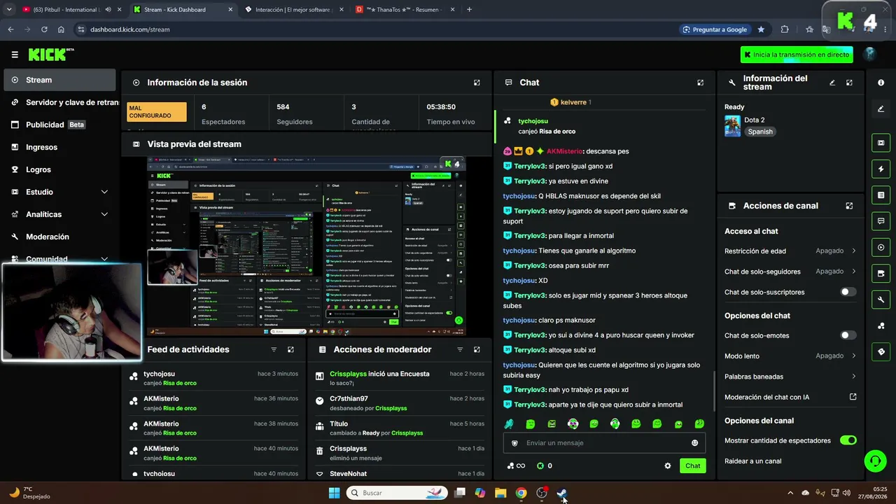
Task: Toggle Chat de solo-suscriptores switch
Action: tap(848, 292)
